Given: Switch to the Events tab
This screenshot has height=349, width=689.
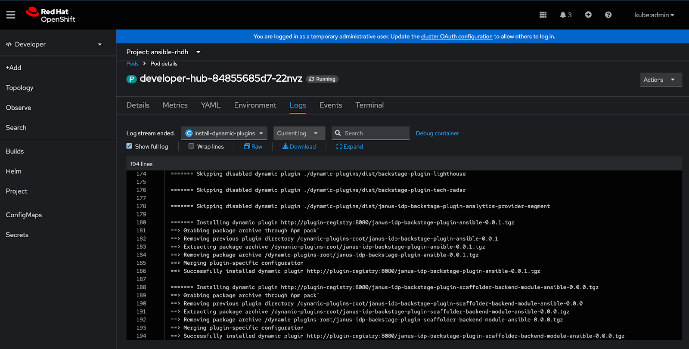Looking at the screenshot, I should coord(331,105).
